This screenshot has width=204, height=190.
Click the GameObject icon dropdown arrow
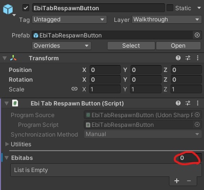[x=14, y=15]
